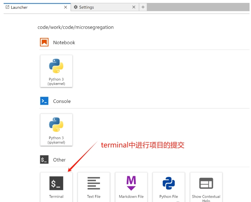Open Python 3 console kernel
Viewport: 251px width, 202px height.
tap(56, 129)
